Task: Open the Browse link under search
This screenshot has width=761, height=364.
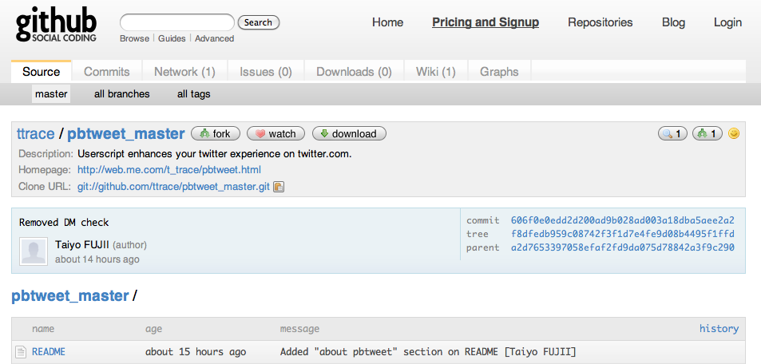Action: pos(134,38)
